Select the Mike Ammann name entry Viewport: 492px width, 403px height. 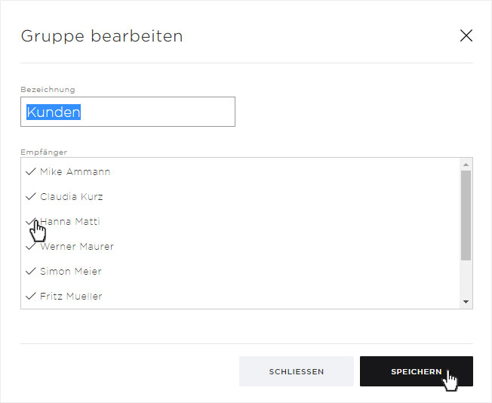pos(75,171)
